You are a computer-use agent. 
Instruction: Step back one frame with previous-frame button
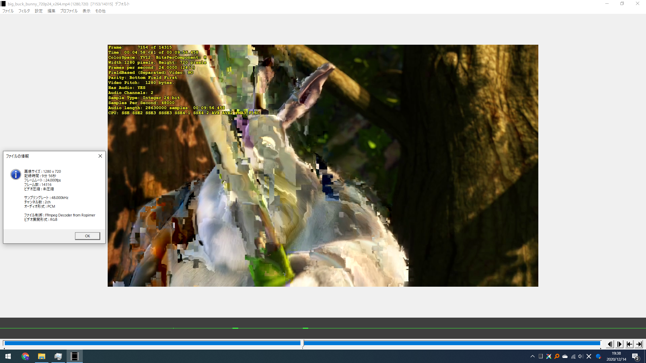tap(610, 344)
